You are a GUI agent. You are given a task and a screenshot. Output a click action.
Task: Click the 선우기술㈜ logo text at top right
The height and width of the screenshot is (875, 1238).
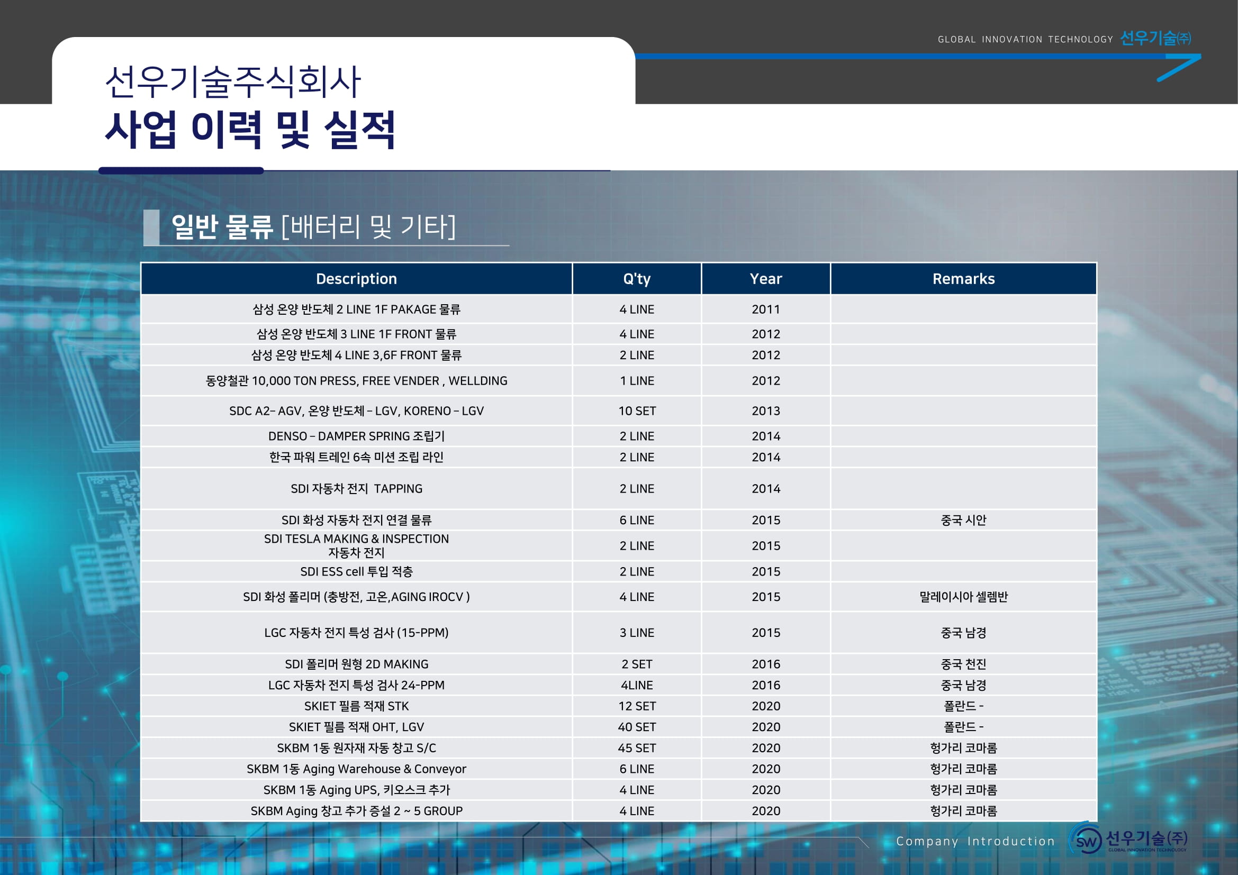pyautogui.click(x=1155, y=38)
